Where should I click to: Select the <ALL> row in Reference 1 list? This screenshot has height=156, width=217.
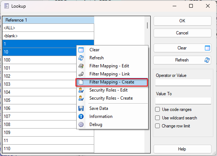coord(48,28)
